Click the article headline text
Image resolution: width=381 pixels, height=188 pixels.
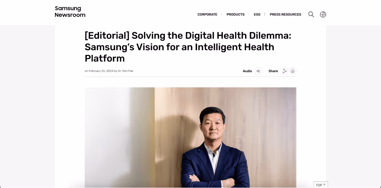(x=188, y=47)
